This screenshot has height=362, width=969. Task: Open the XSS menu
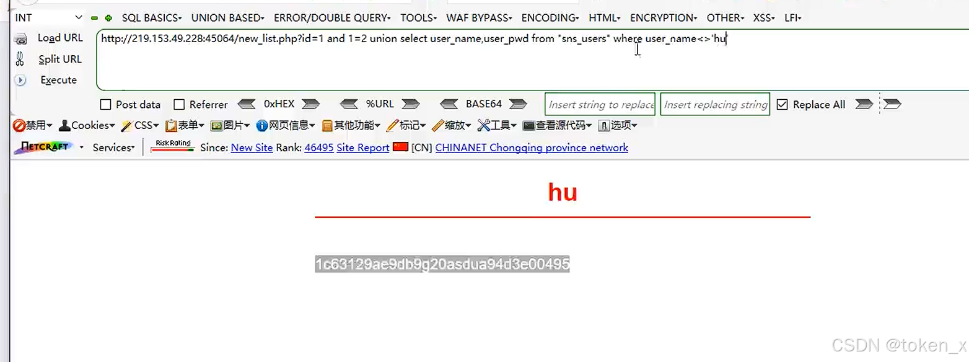(764, 18)
